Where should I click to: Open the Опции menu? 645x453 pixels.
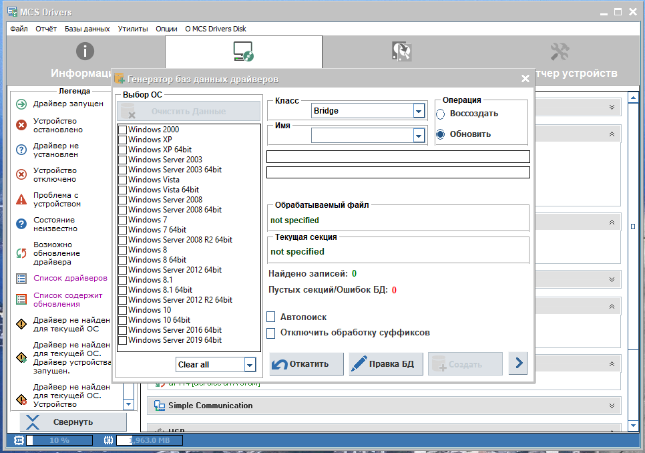[167, 29]
